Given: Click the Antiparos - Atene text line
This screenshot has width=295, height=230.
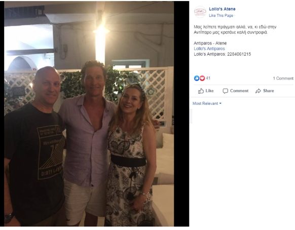Looking at the screenshot, I should pyautogui.click(x=210, y=43).
